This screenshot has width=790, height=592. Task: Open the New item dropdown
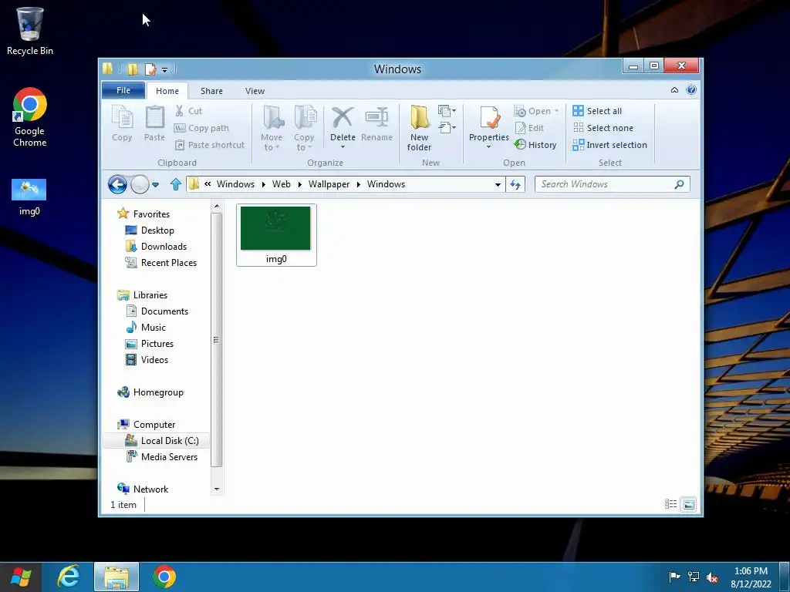pyautogui.click(x=447, y=111)
